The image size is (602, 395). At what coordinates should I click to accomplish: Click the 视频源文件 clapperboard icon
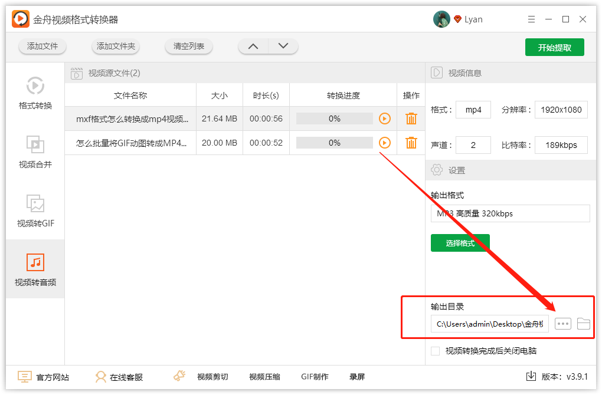click(77, 73)
